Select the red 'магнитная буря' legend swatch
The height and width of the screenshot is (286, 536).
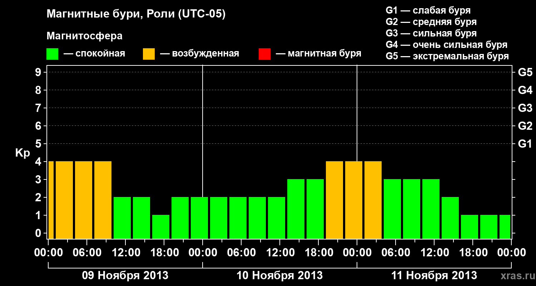(x=264, y=54)
